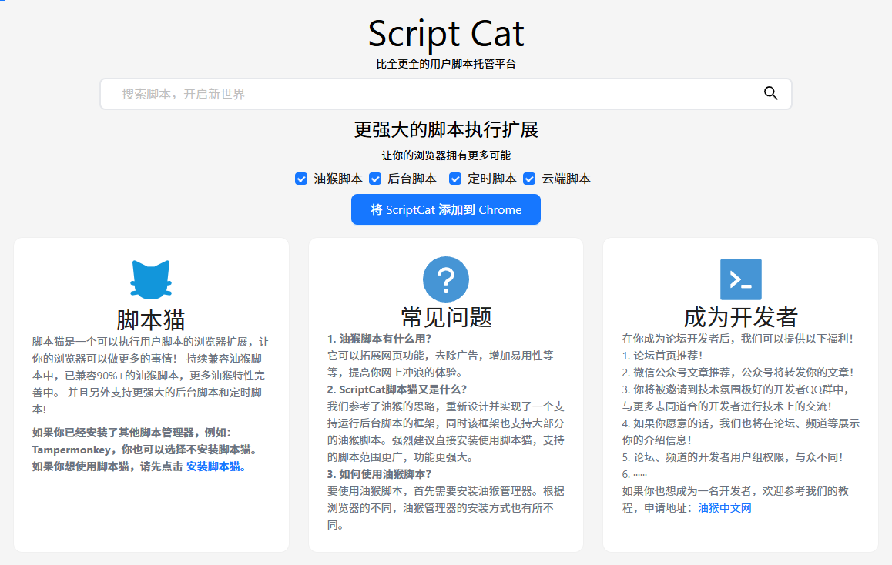Click the 油猴脚本 checkbox label text
892x565 pixels.
pos(338,179)
